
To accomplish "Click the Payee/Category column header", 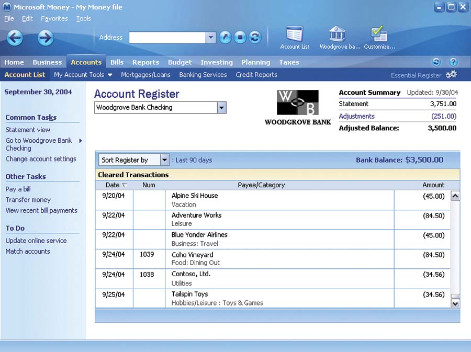I will tap(261, 185).
